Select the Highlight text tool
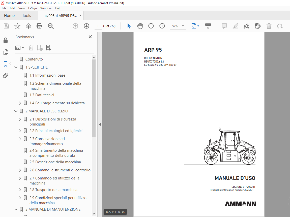Image resolution: width=290 pixels, height=217 pixels. coord(236,26)
